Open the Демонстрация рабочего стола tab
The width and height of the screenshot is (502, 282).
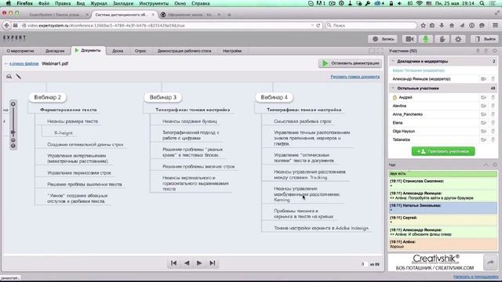tap(184, 51)
